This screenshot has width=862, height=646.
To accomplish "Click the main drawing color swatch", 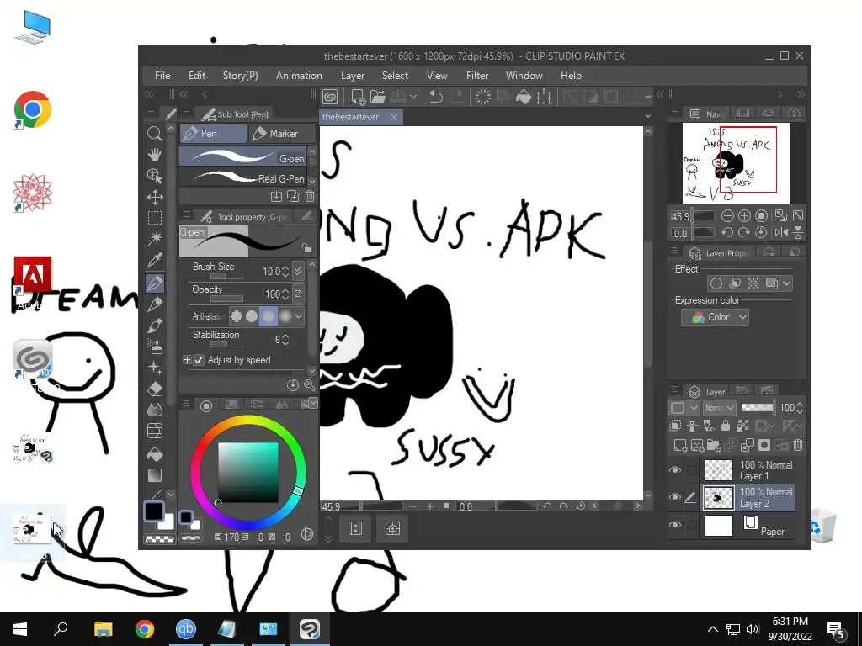I will coord(154,511).
